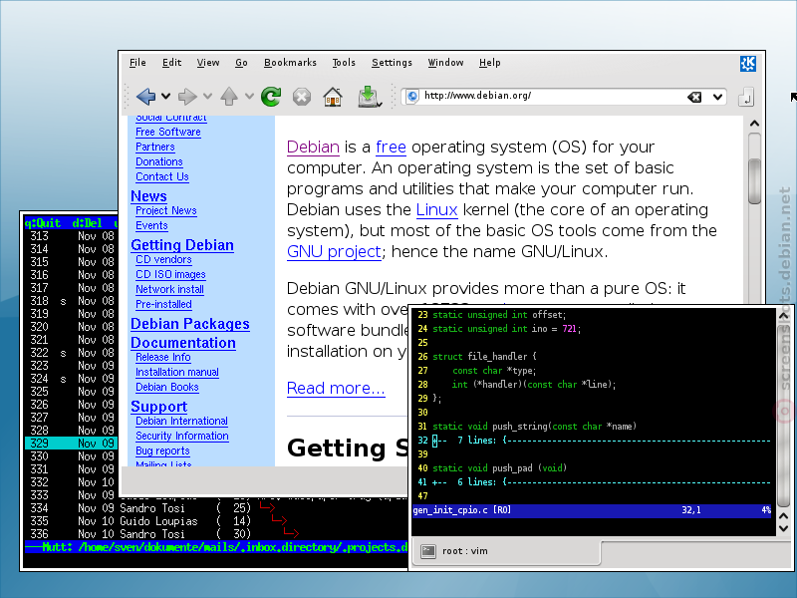Open Documentation heading link
797x598 pixels.
183,342
